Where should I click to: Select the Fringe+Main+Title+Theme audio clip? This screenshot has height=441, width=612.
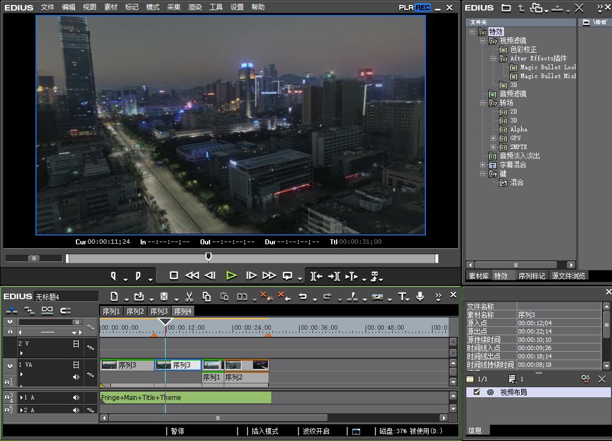pos(186,397)
